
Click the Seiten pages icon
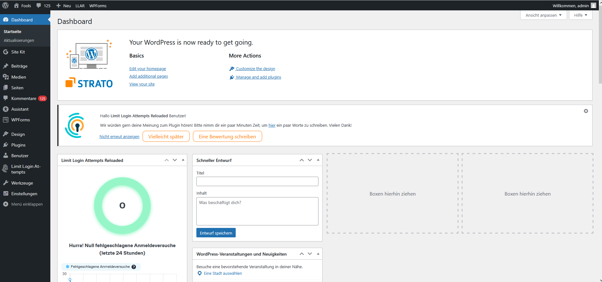click(x=6, y=87)
